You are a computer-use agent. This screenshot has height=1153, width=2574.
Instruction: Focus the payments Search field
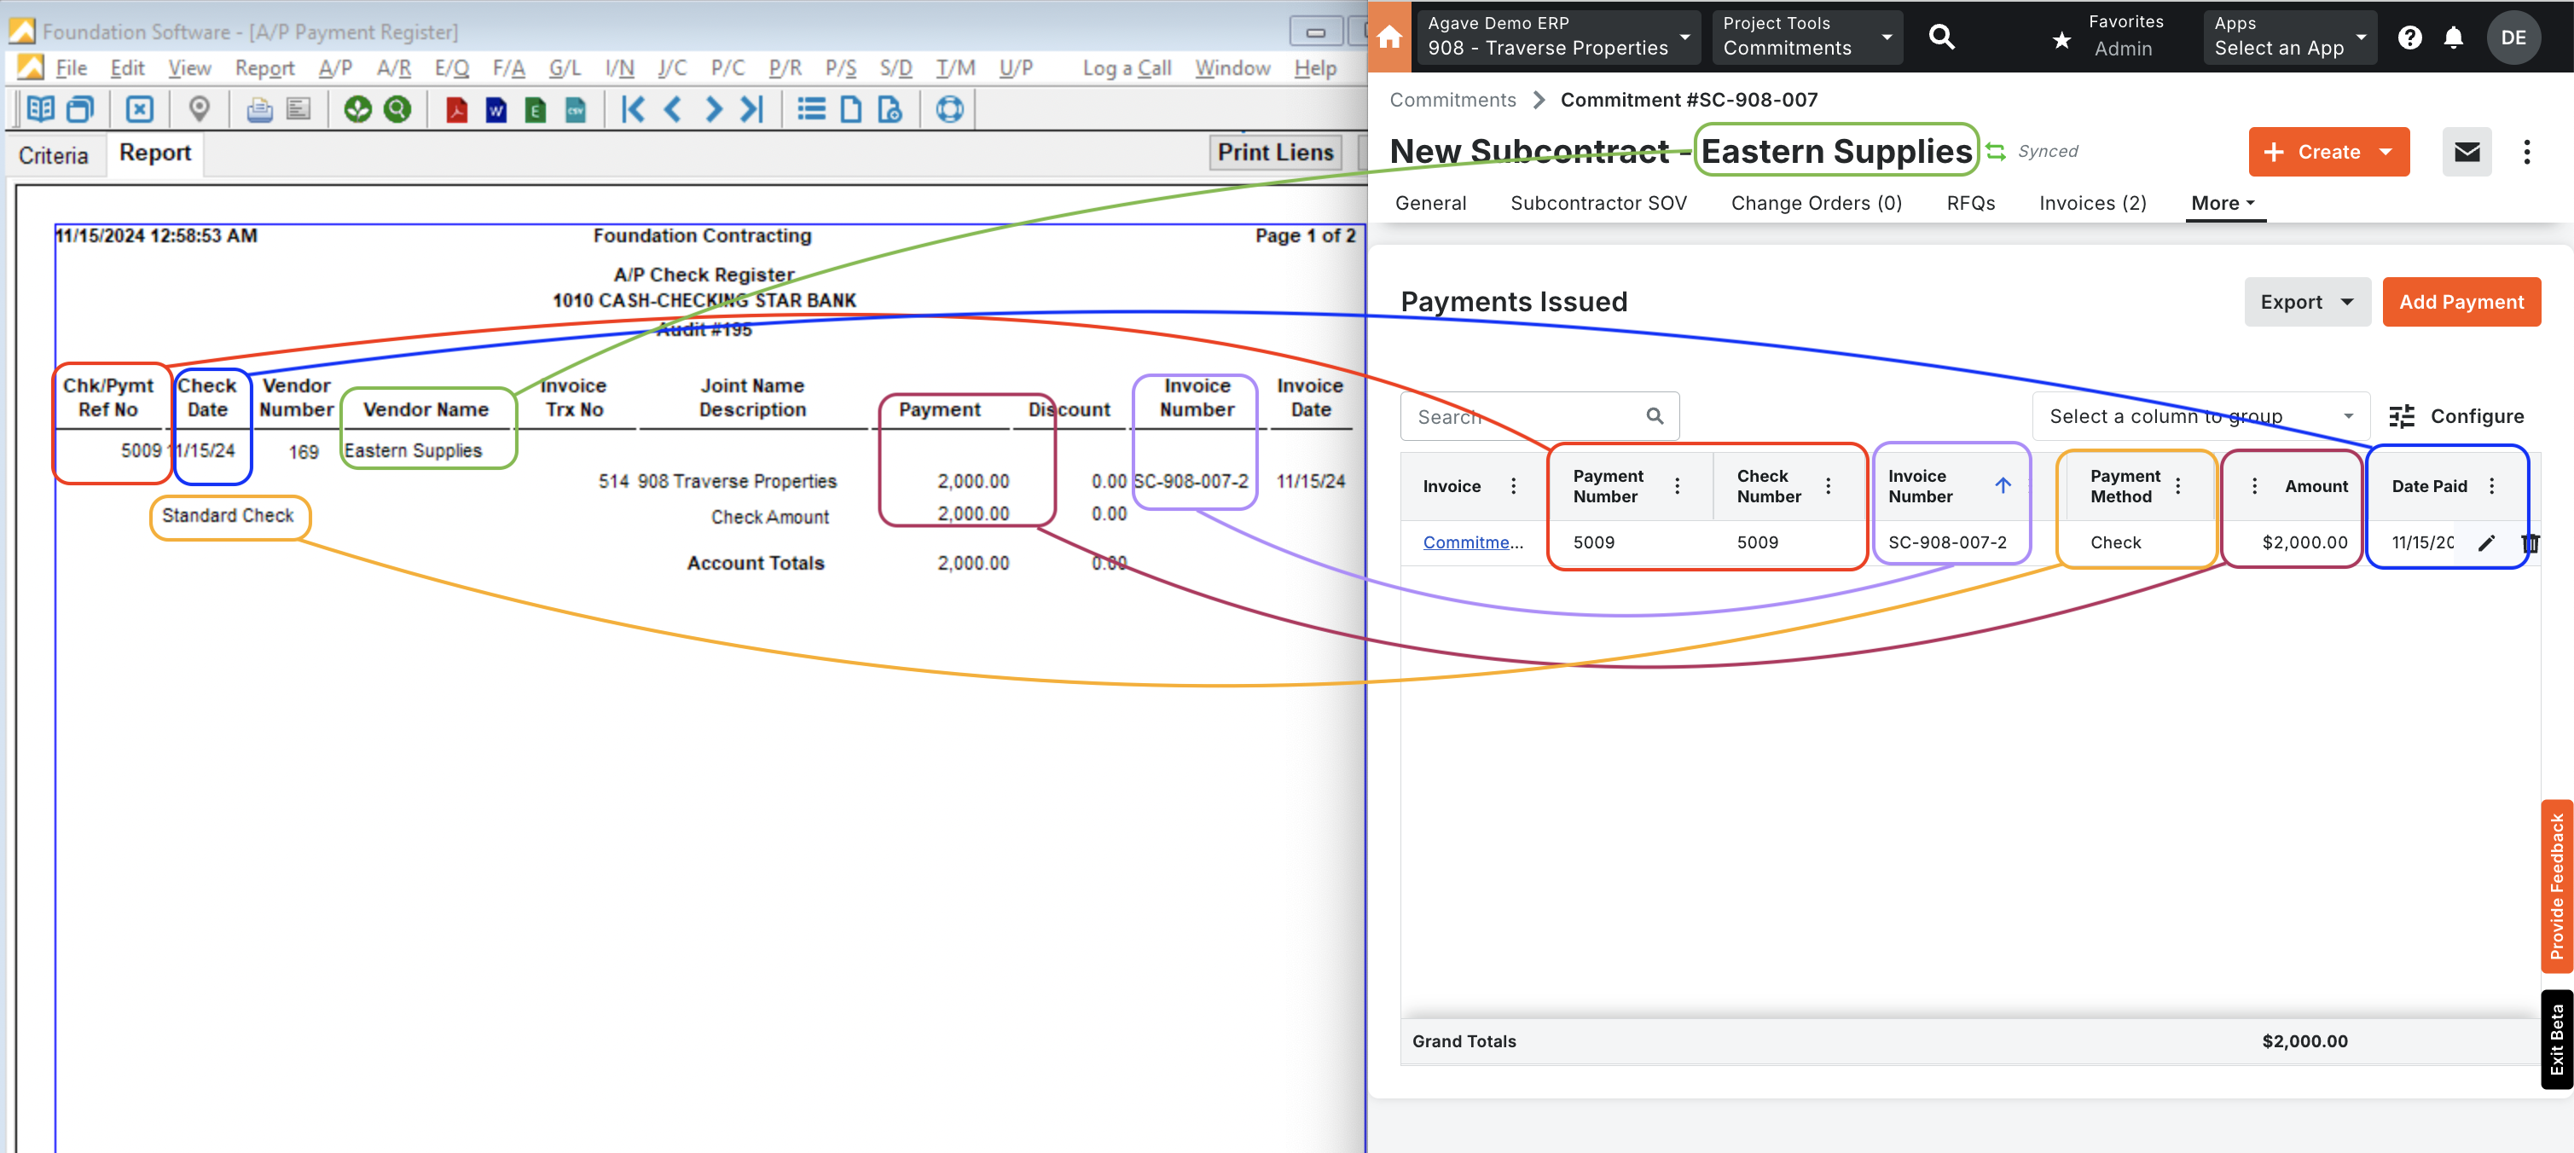[x=1539, y=417]
